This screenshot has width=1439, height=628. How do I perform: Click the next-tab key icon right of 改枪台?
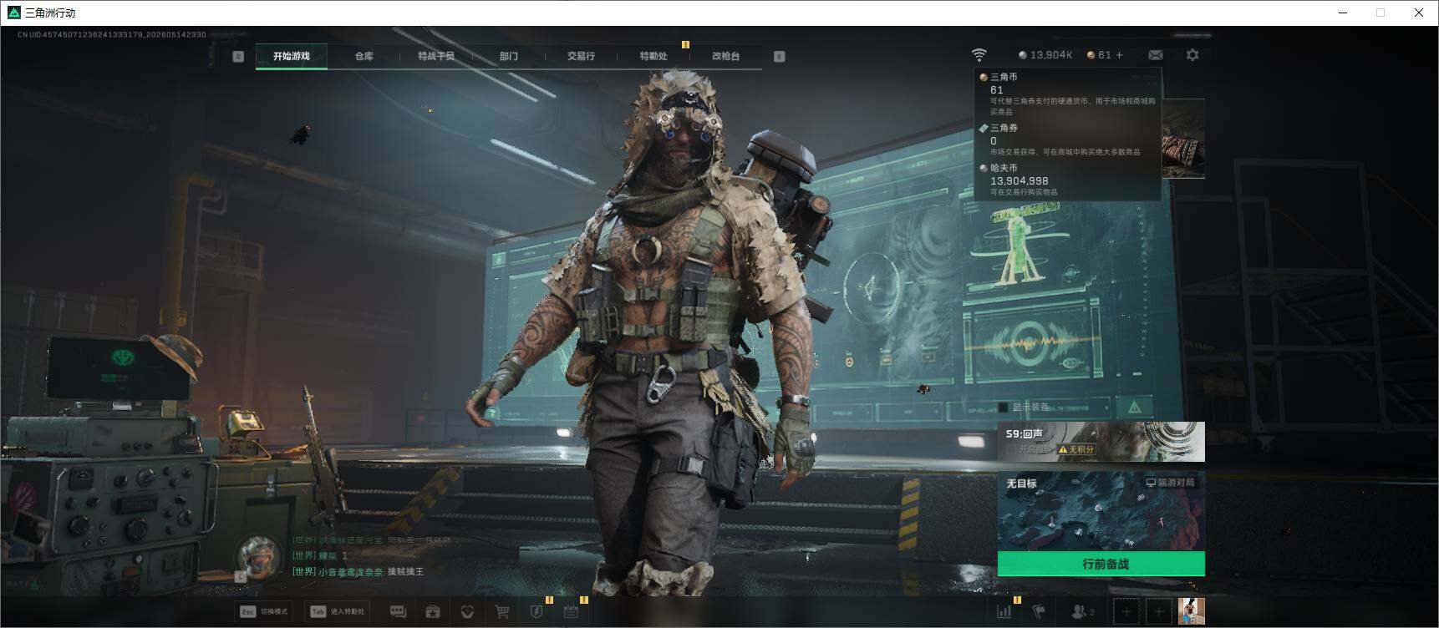coord(779,56)
